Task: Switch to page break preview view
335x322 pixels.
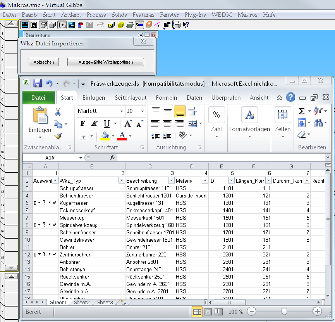Action: tap(218, 312)
